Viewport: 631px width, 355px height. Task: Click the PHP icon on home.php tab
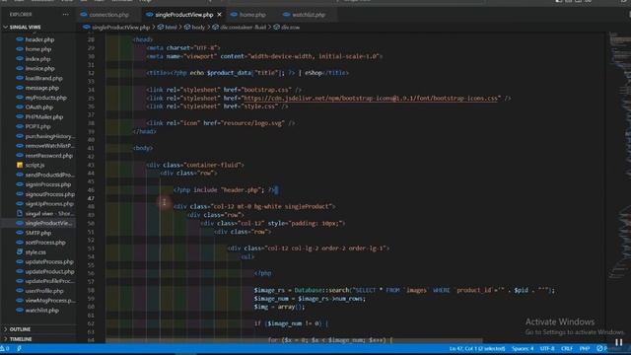[x=234, y=15]
